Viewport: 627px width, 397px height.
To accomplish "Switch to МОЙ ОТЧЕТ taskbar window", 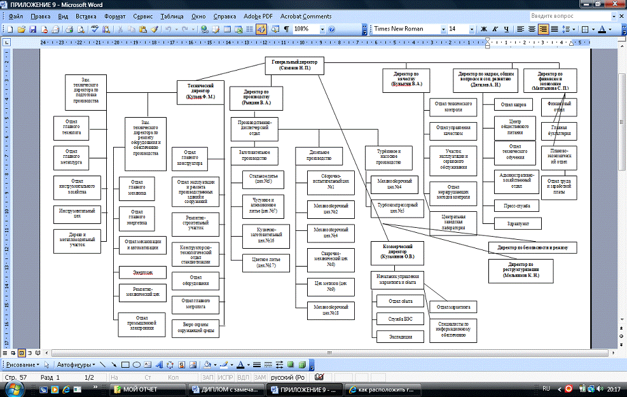I will (148, 389).
